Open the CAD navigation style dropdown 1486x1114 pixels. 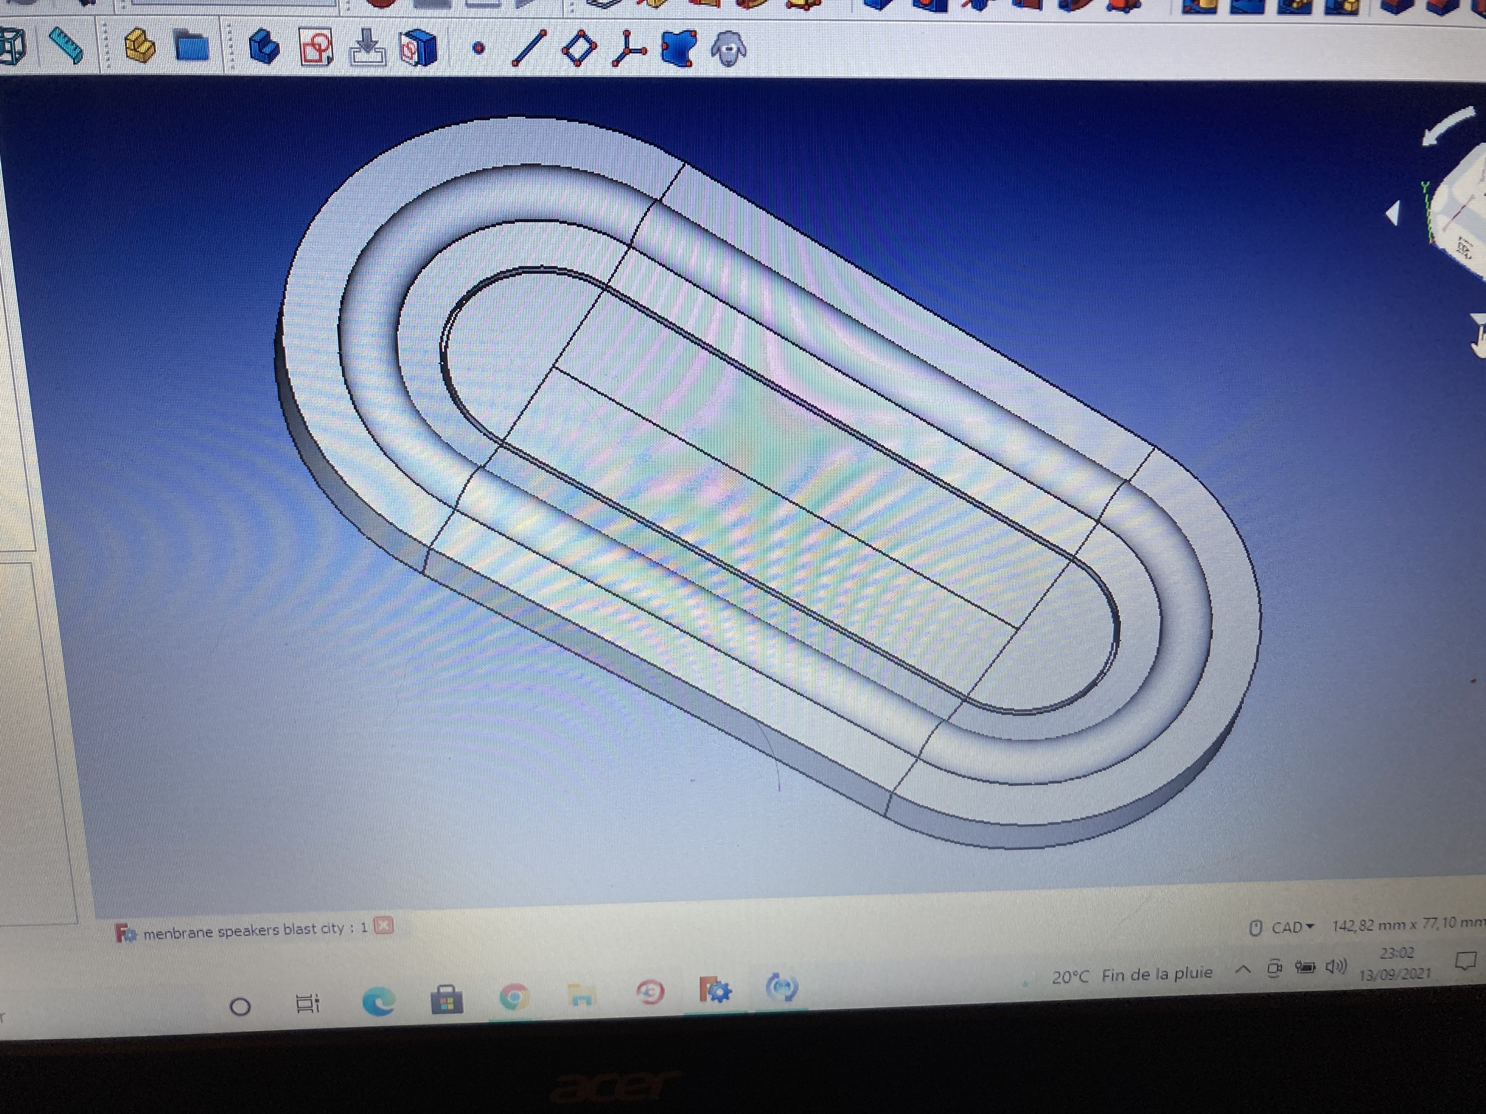(1291, 927)
